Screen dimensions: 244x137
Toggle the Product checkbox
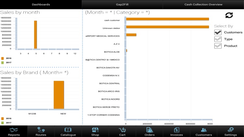click(218, 46)
